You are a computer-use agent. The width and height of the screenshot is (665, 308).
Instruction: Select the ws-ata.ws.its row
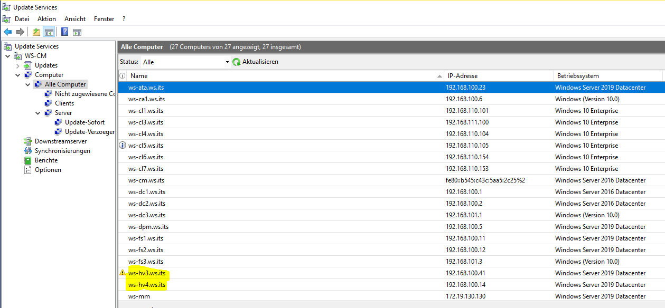point(391,88)
